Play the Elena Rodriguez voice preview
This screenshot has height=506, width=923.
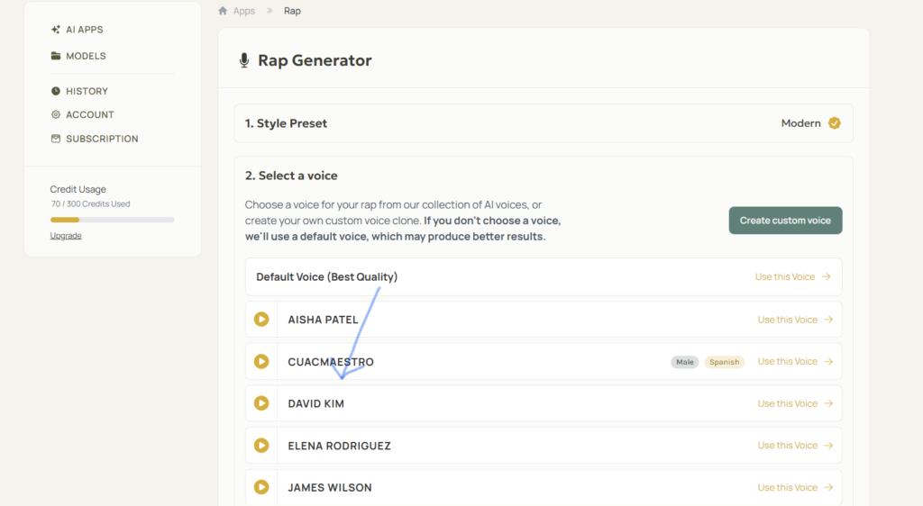click(261, 446)
